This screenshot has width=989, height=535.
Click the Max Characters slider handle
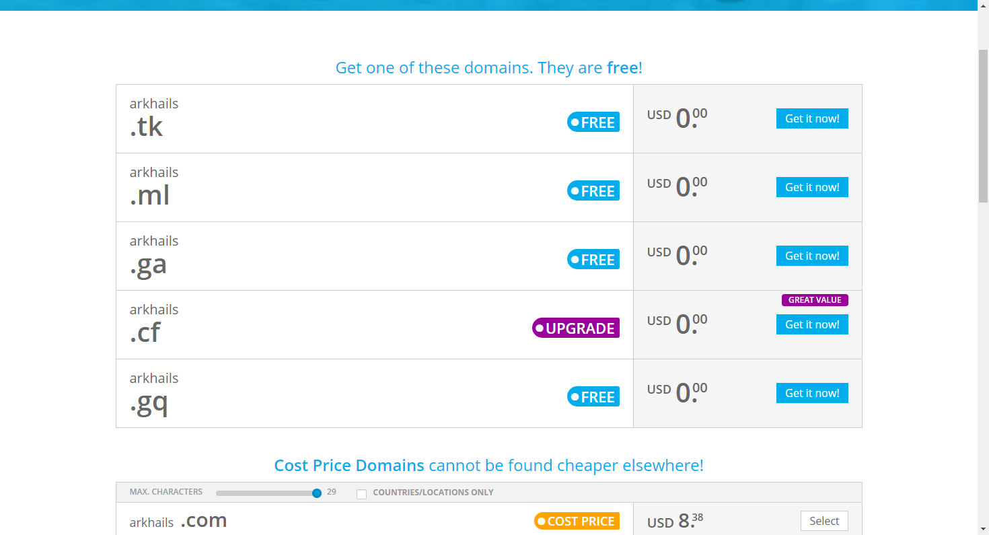317,493
